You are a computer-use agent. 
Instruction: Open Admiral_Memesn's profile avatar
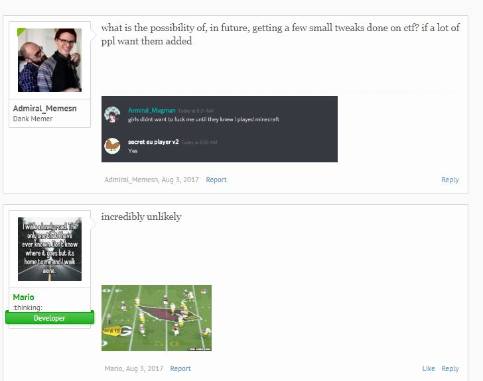50,60
